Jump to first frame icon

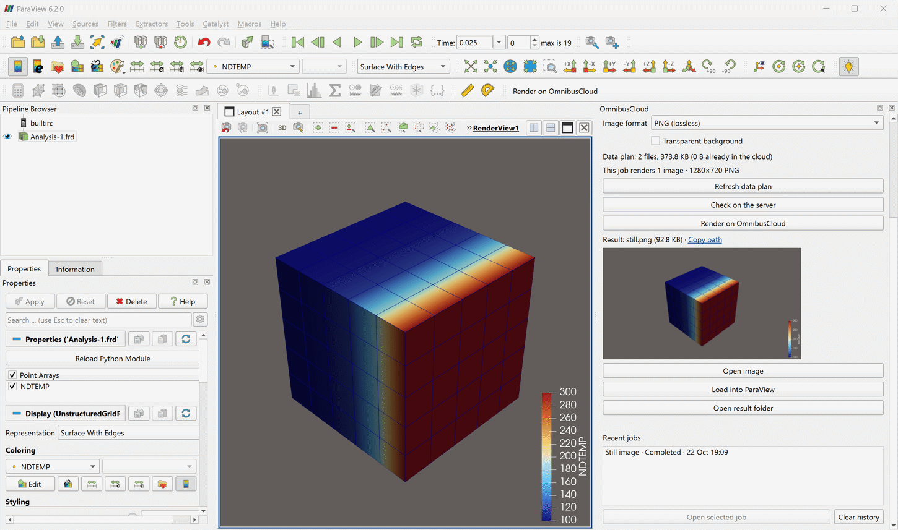click(298, 42)
